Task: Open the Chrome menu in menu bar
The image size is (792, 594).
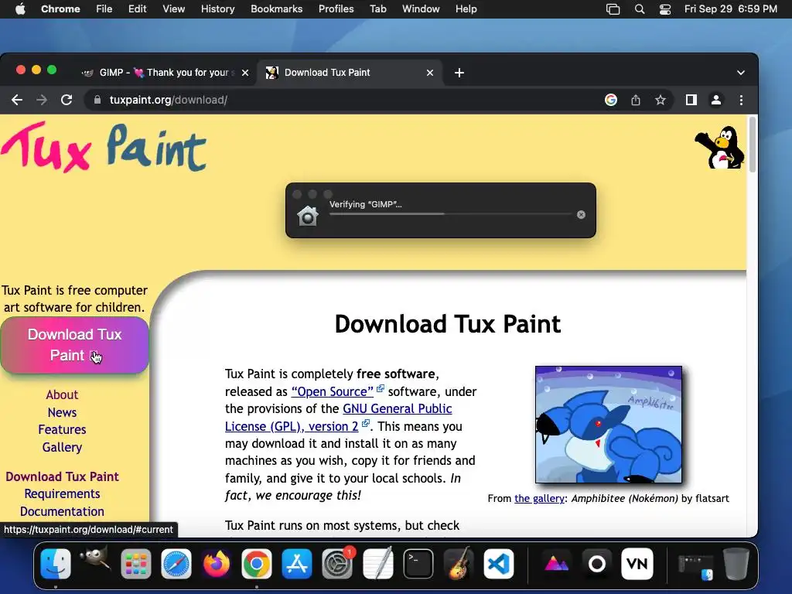Action: [x=60, y=9]
